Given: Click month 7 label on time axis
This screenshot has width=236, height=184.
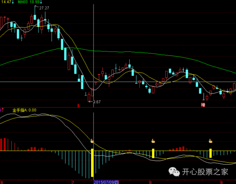Looking at the screenshot, I should pyautogui.click(x=73, y=182).
